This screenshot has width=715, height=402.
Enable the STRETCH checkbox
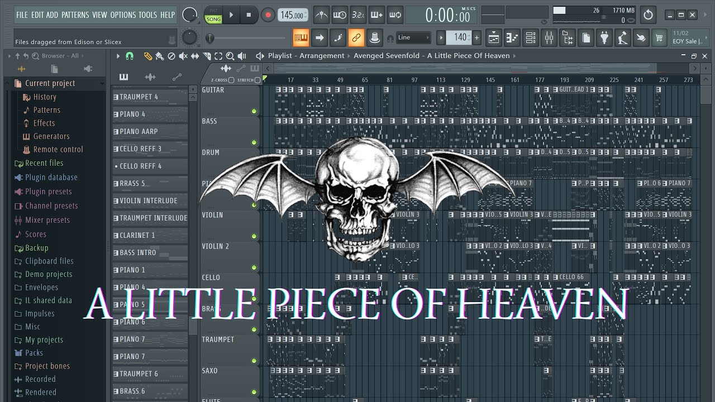(x=258, y=80)
